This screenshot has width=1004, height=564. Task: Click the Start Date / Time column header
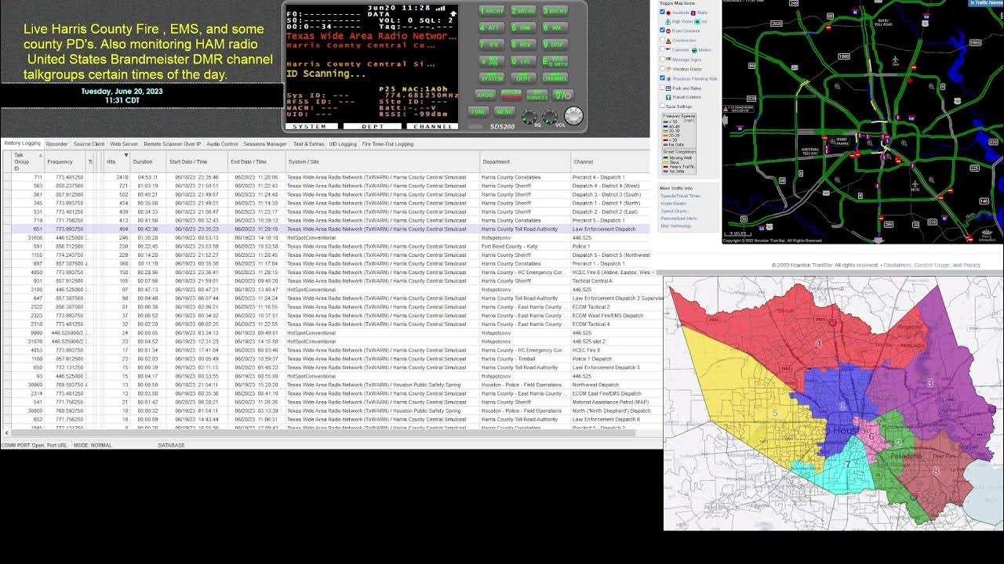[196, 162]
